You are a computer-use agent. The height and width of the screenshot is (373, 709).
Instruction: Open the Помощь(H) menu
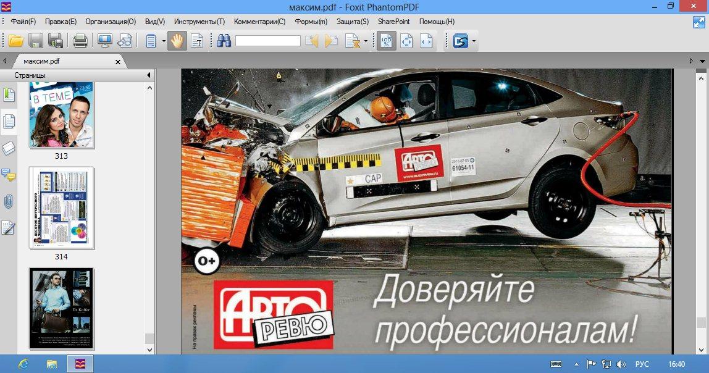coord(437,21)
